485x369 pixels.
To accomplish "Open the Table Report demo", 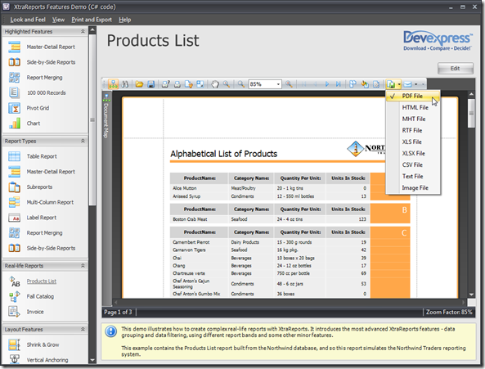I will [33, 156].
